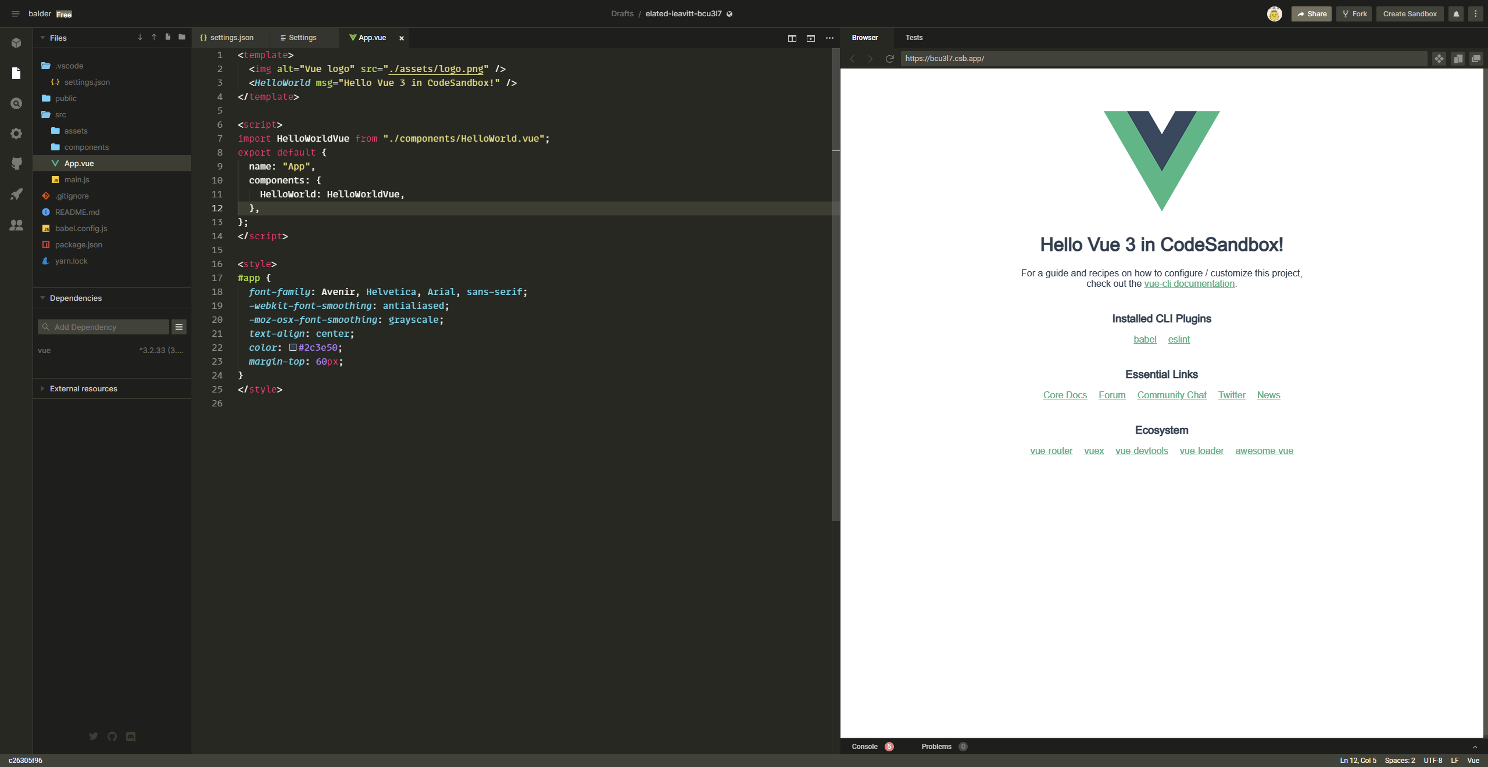Screen dimensions: 1488x767
Task: Open the vue-cli documentation link
Action: pos(1189,284)
